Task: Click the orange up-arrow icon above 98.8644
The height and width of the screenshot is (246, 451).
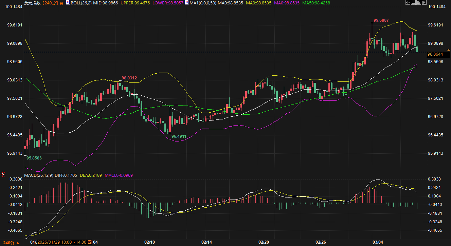Action: click(x=448, y=50)
